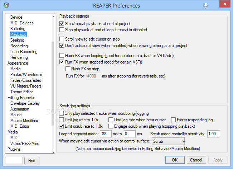Open Video/REX/Misc preferences
This screenshot has width=233, height=169.
(25, 144)
